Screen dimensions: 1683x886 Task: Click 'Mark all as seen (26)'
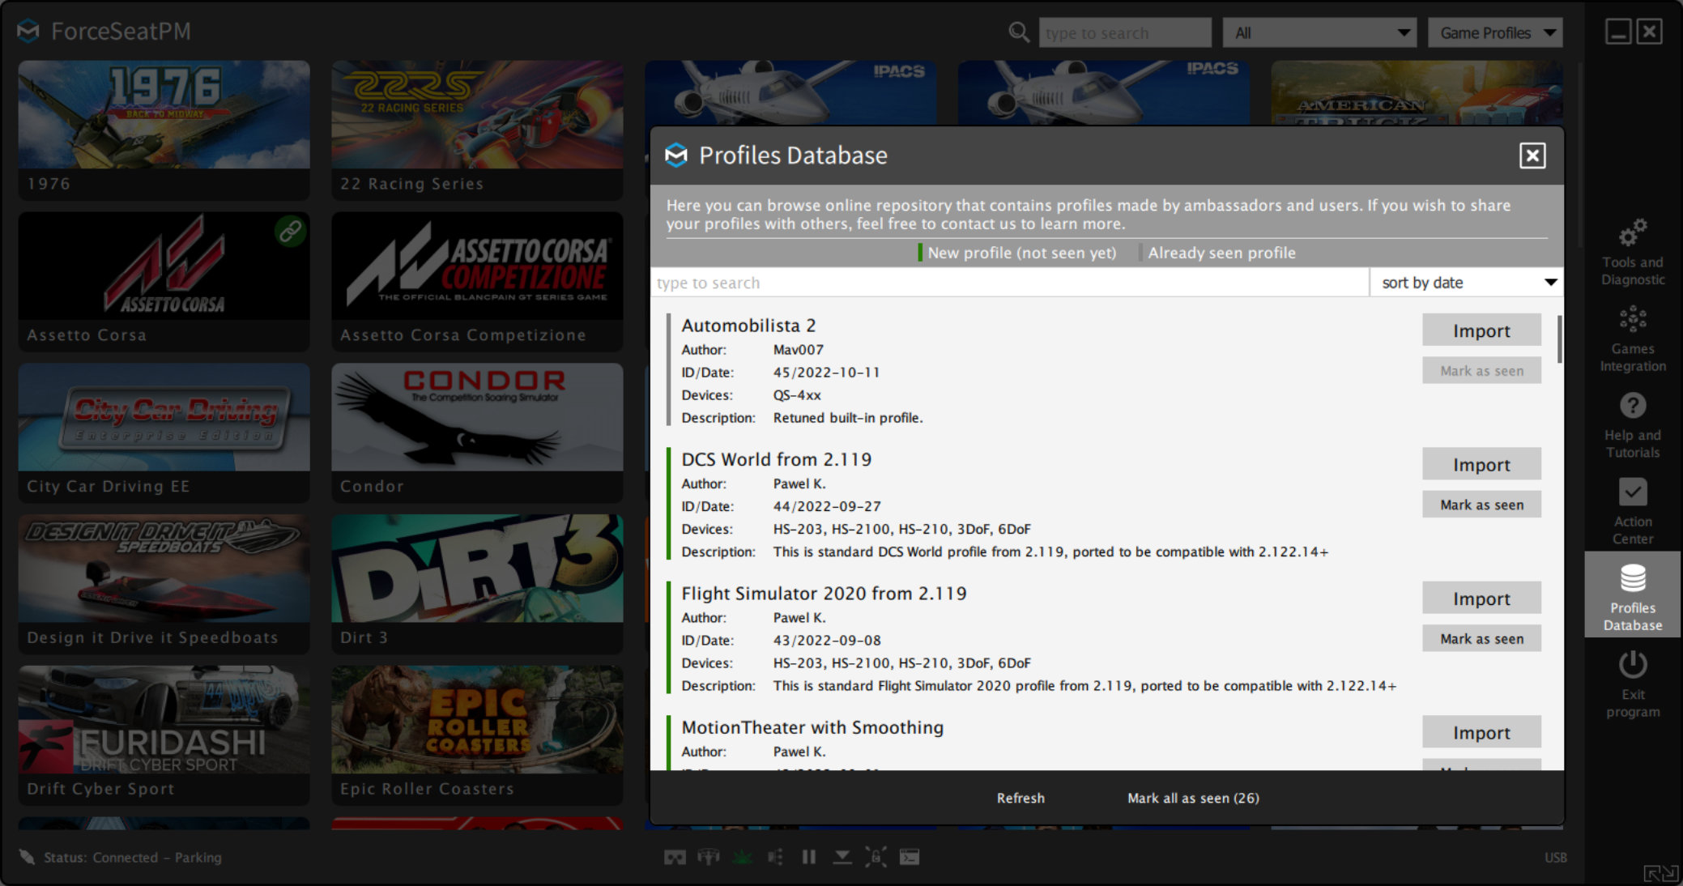1193,798
